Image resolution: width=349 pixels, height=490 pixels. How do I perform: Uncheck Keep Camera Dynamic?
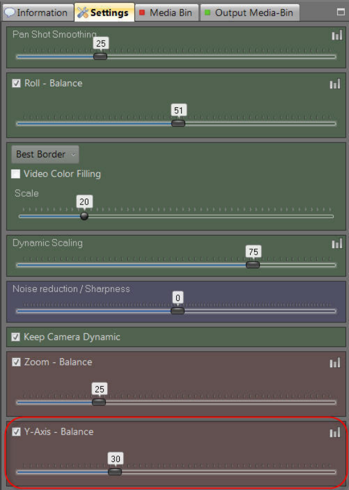(x=15, y=337)
